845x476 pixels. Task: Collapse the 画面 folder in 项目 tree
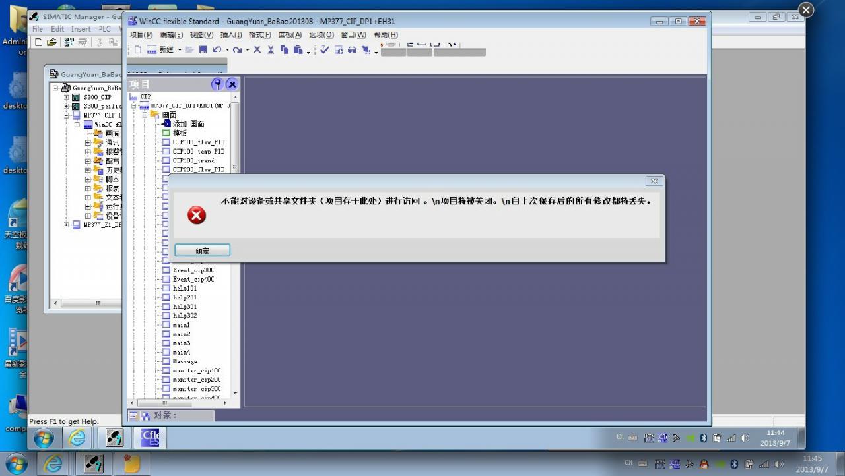(x=145, y=115)
